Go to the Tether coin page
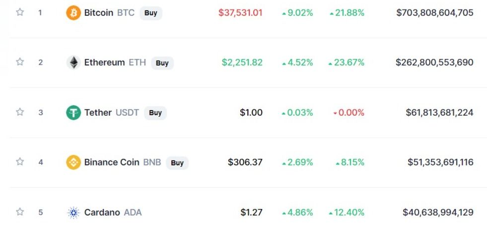This screenshot has width=487, height=229. [x=98, y=113]
